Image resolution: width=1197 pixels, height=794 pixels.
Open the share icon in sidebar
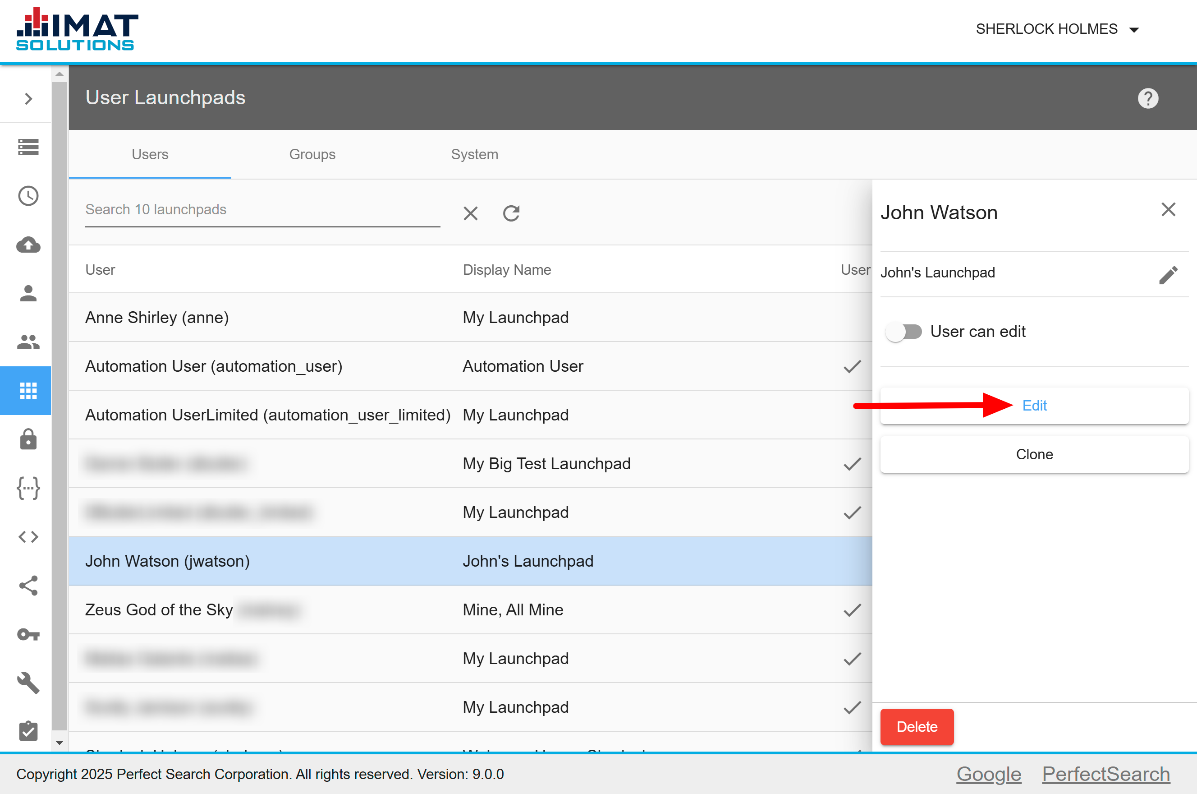(28, 586)
